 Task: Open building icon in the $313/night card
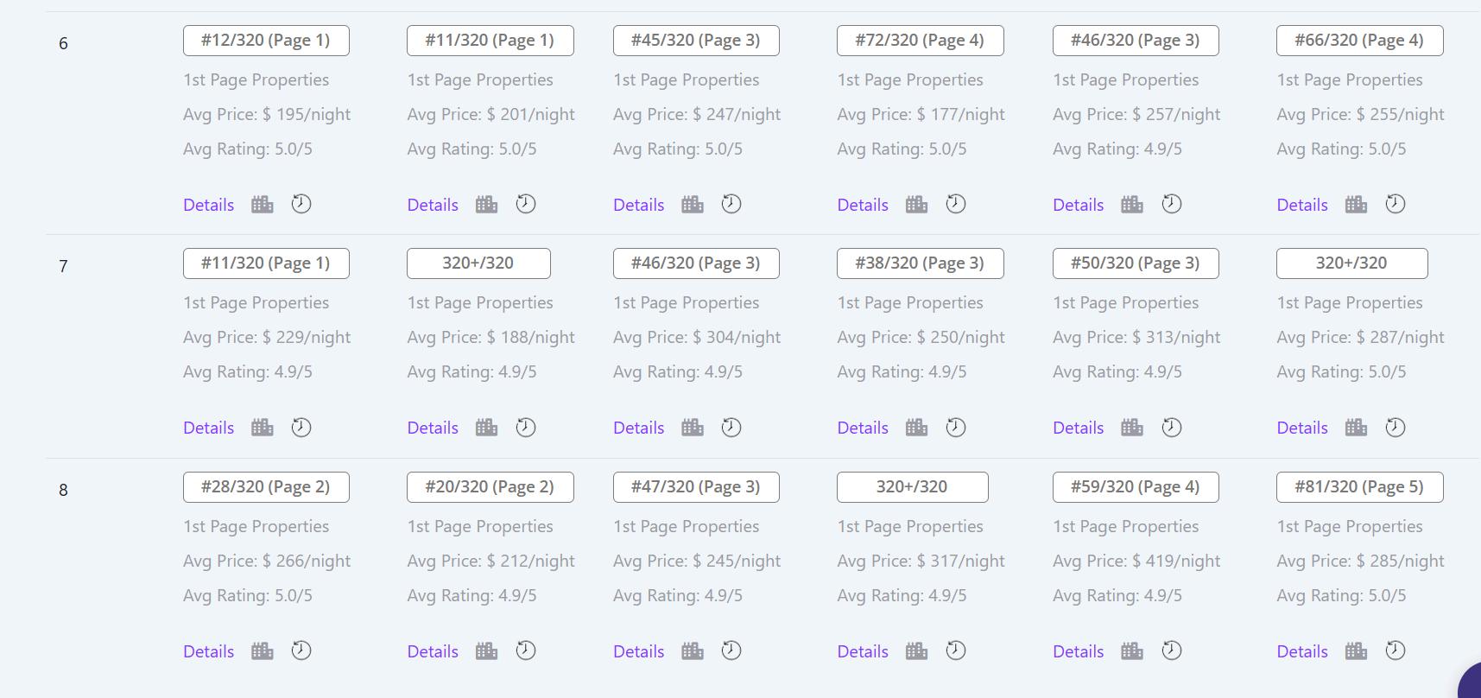click(x=1132, y=428)
